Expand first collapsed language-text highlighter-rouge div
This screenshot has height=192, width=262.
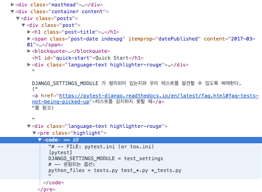pos(29,65)
